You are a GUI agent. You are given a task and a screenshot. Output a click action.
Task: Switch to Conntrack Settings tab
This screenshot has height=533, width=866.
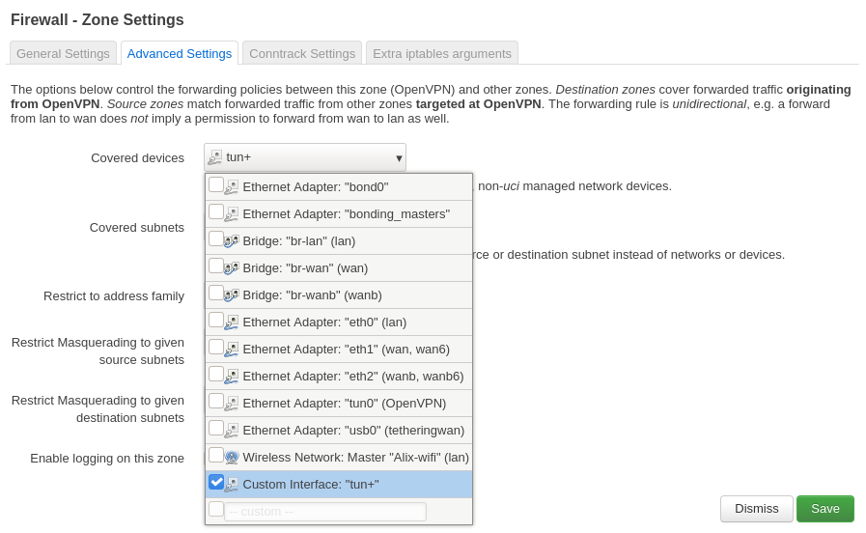point(302,53)
